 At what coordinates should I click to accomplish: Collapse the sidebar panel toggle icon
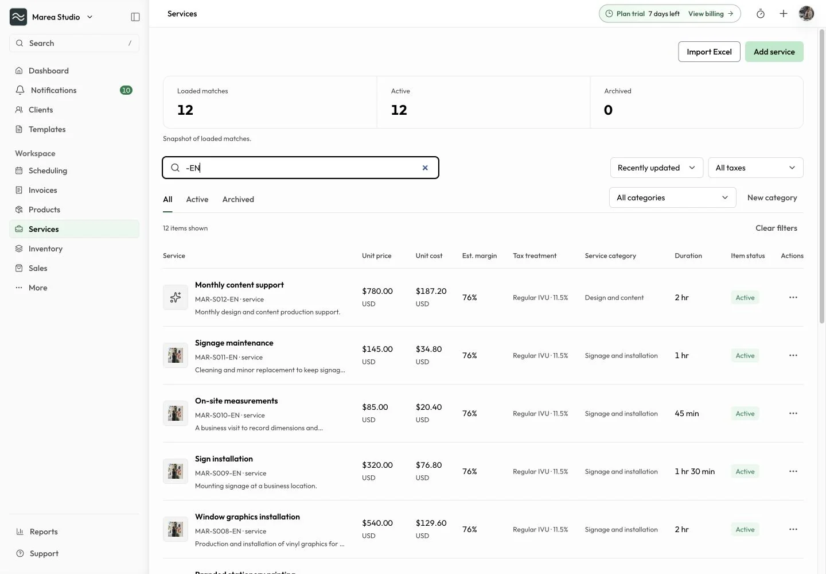(135, 17)
